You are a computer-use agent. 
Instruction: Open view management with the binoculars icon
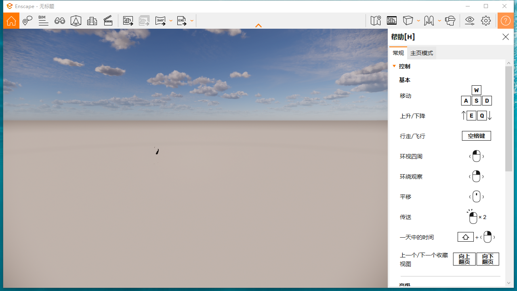[59, 21]
